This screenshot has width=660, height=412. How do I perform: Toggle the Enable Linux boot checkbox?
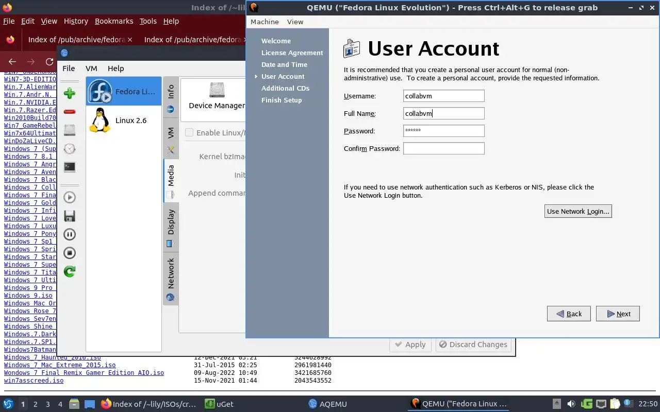coord(189,132)
